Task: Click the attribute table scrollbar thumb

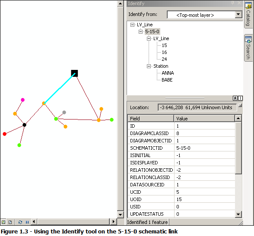Action: 238,148
